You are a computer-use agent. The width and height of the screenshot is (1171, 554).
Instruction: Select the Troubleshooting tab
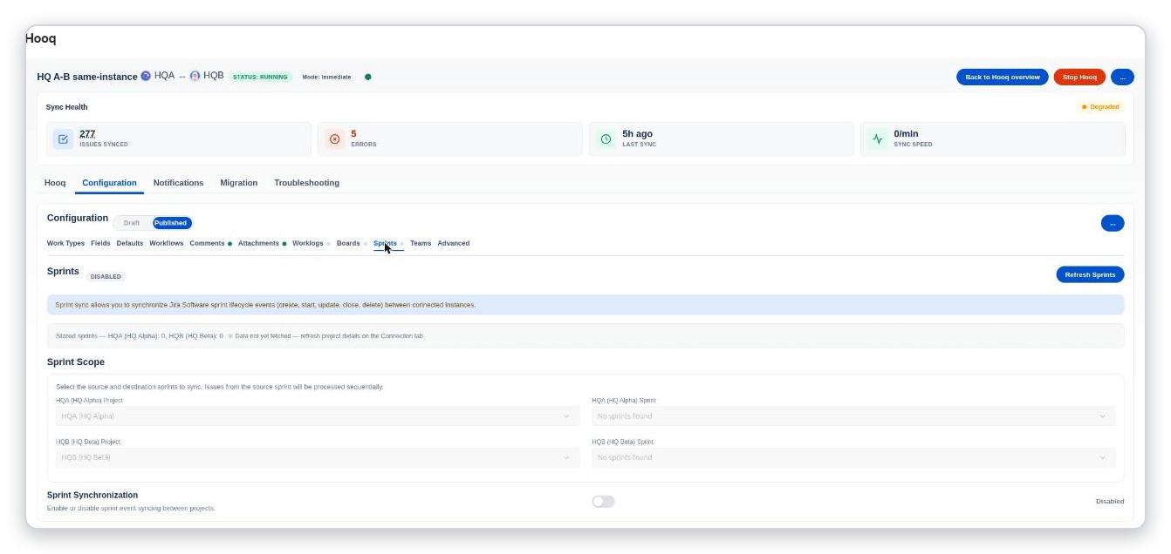tap(306, 183)
